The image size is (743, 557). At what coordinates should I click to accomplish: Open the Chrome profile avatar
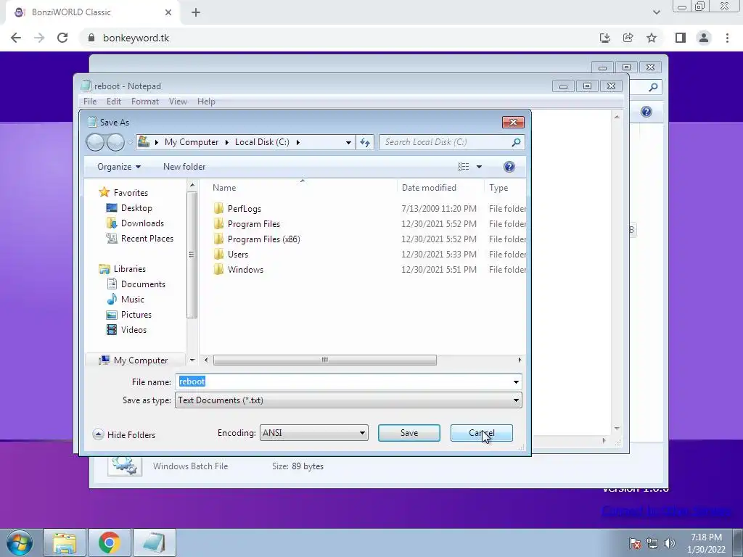[704, 38]
